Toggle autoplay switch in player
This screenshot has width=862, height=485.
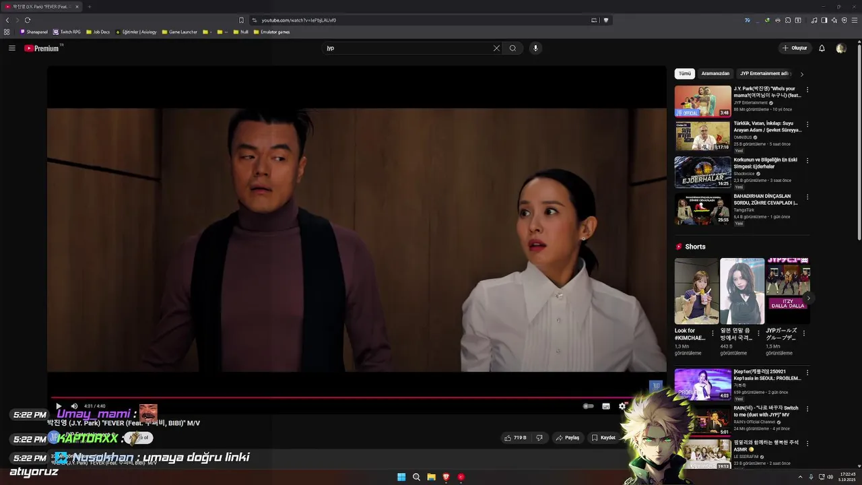(x=588, y=406)
